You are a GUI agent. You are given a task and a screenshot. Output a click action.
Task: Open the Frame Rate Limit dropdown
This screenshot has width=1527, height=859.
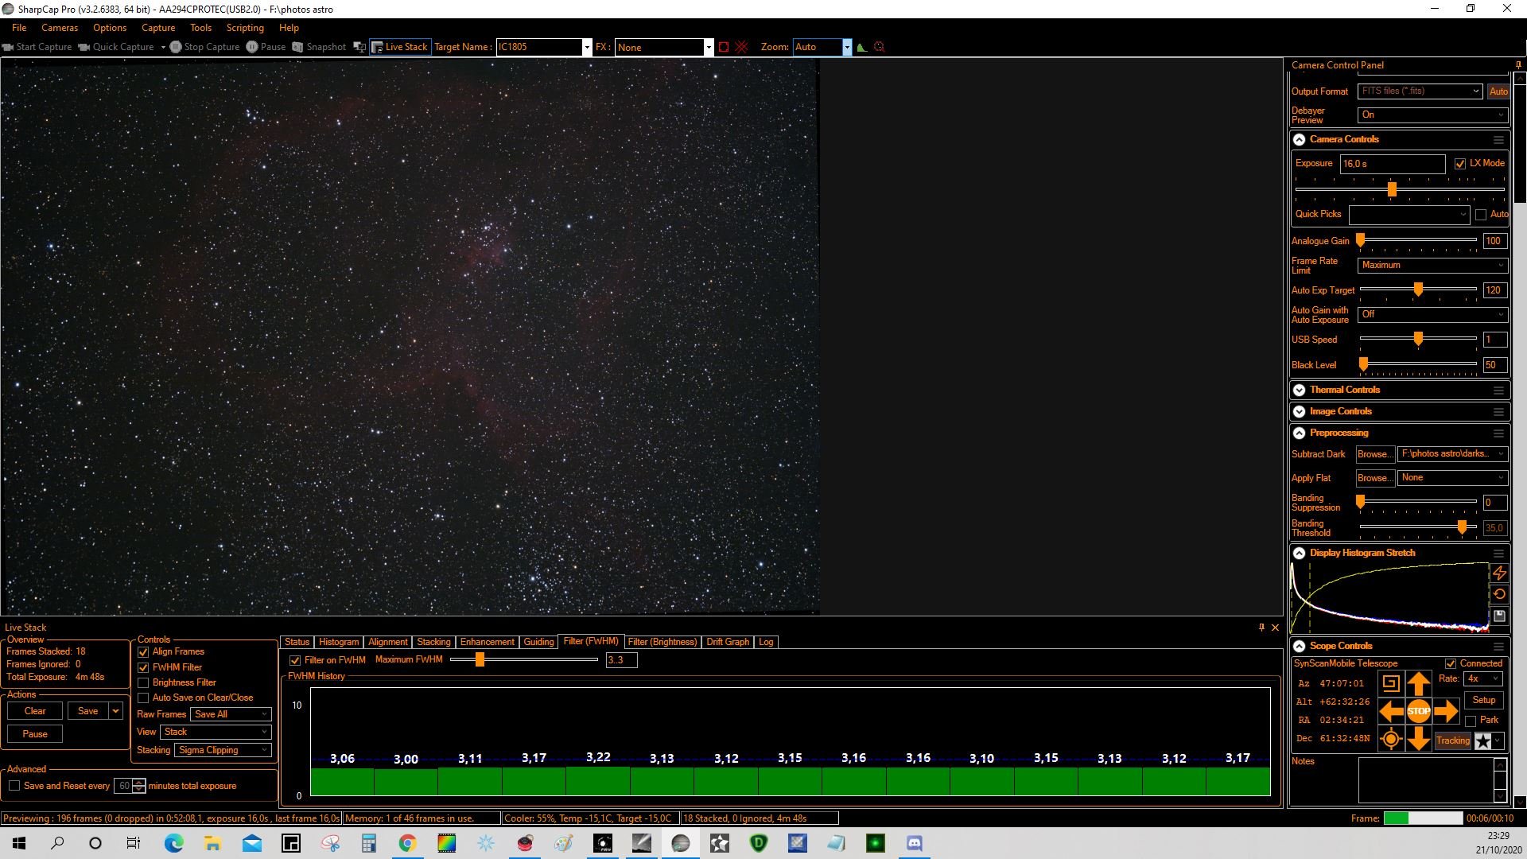coord(1432,266)
